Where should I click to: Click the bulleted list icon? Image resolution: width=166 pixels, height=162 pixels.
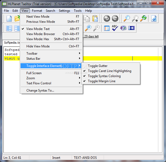point(107,28)
